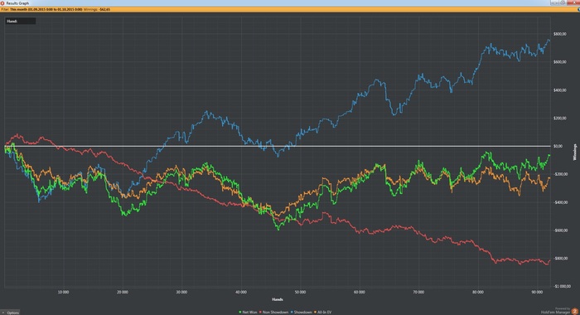This screenshot has width=580, height=315.
Task: Toggle the Net Won legend series
Action: (x=249, y=313)
